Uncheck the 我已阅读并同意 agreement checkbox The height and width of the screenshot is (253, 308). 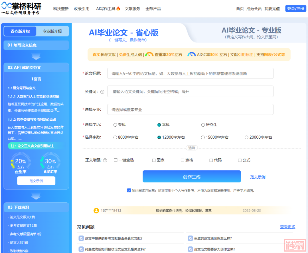click(x=129, y=190)
